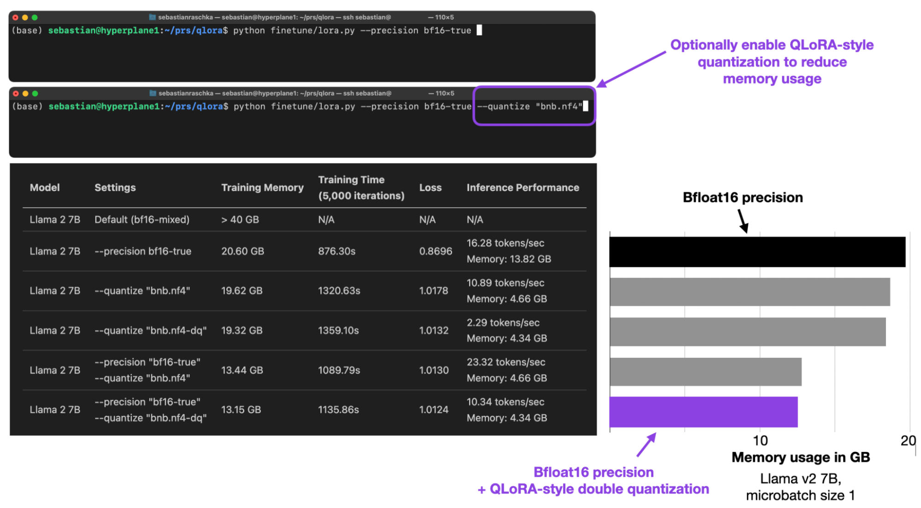Screen dimensions: 921x508
Task: Click the purple QLoRA-style quantization annotation text
Action: pyautogui.click(x=772, y=62)
